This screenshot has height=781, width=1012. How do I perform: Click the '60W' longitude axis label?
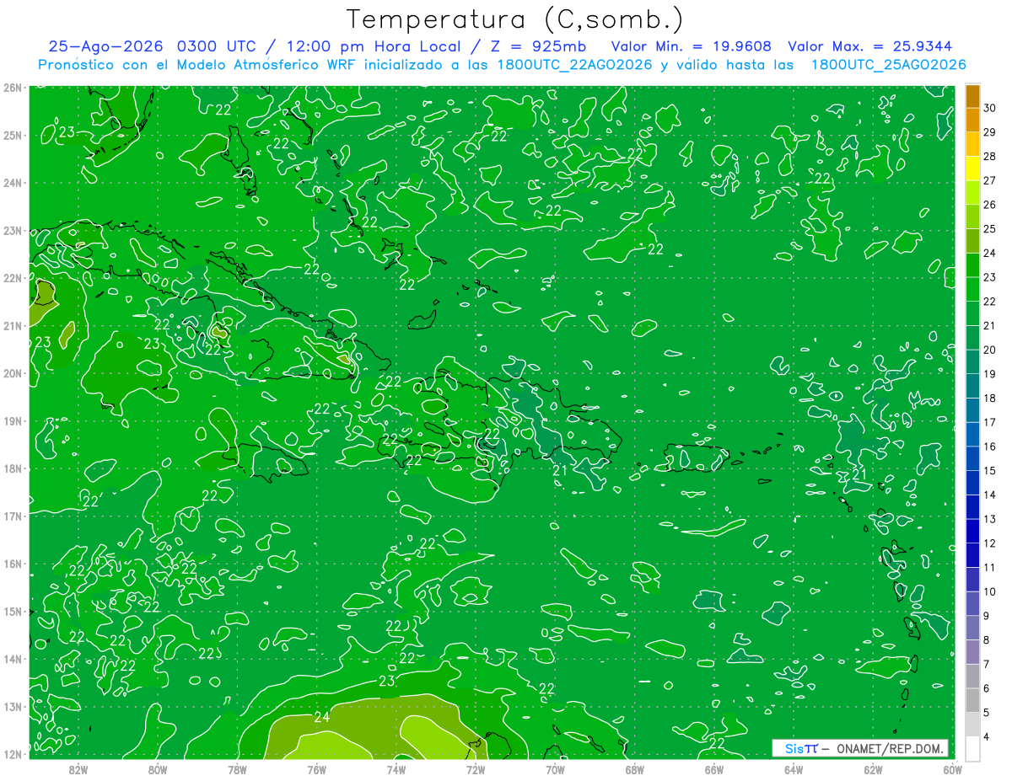(x=952, y=768)
